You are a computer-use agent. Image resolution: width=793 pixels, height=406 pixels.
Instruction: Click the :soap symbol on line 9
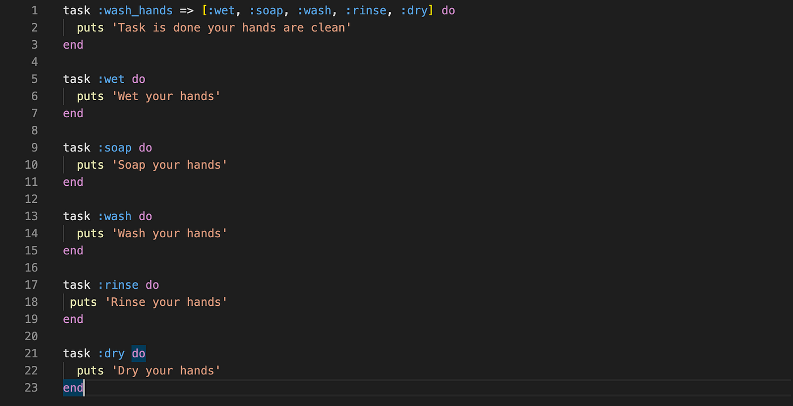coord(115,147)
